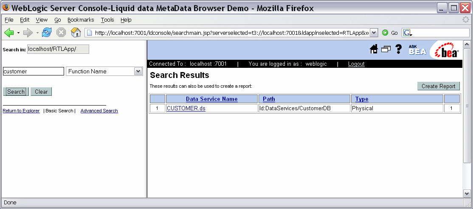Click the bea logo
Screen dimensions: 473x209
point(447,50)
